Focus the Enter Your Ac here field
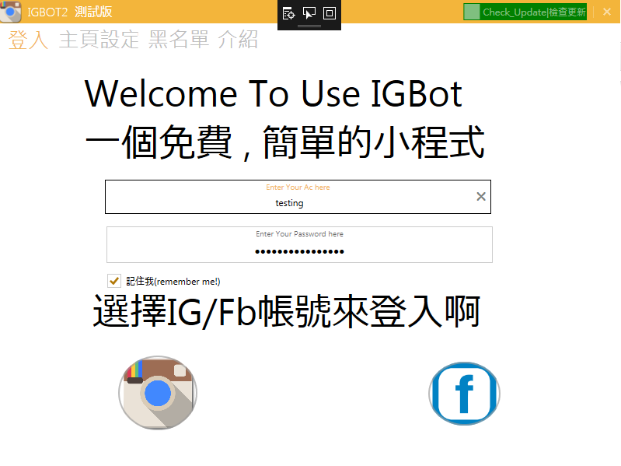The image size is (621, 466). pyautogui.click(x=298, y=197)
